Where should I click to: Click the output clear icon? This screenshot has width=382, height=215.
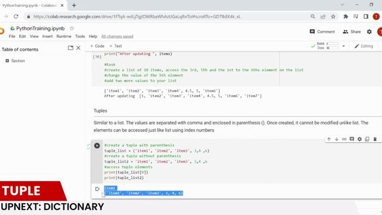pyautogui.click(x=97, y=189)
